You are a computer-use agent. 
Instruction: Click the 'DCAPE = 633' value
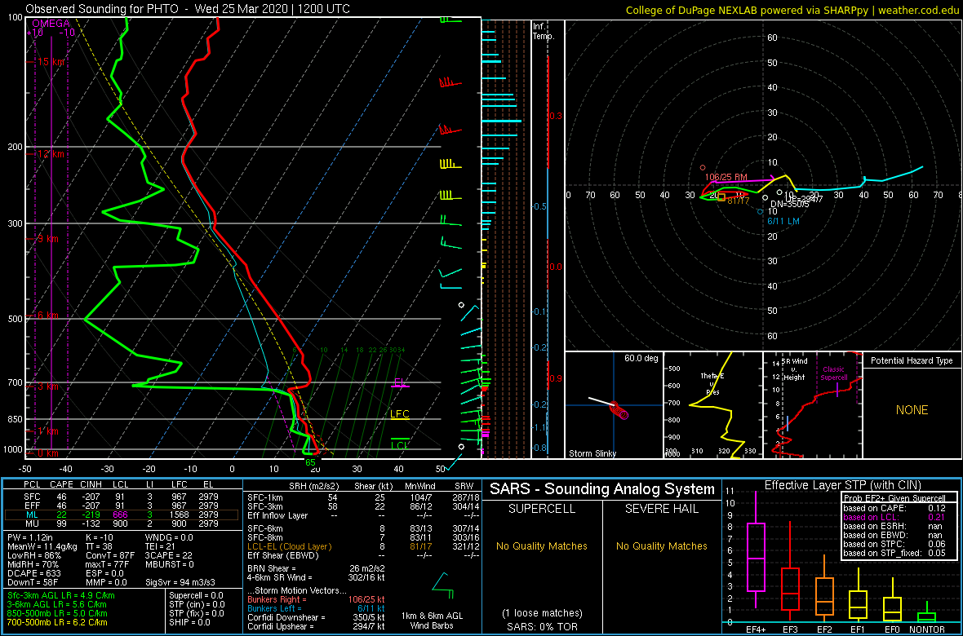33,575
